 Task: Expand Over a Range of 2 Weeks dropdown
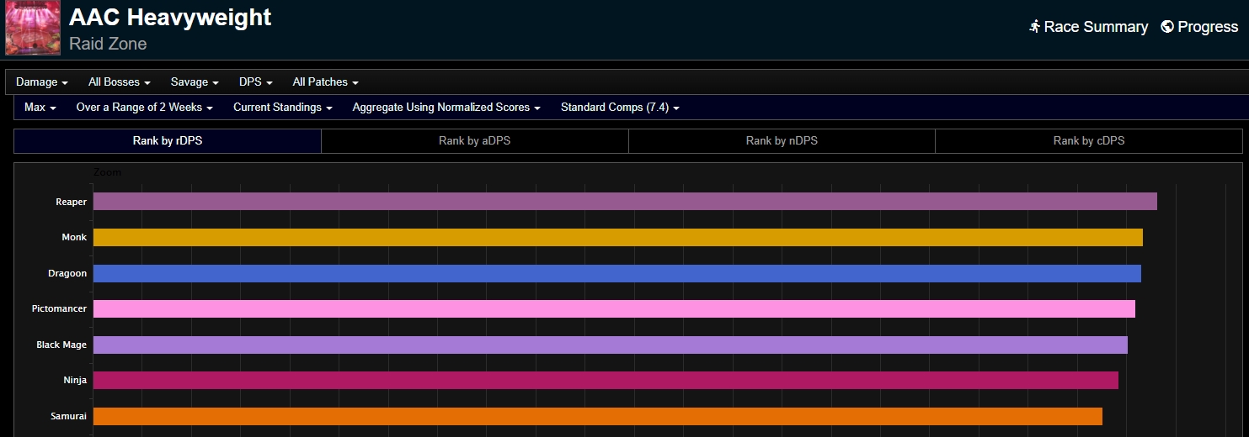(x=145, y=108)
